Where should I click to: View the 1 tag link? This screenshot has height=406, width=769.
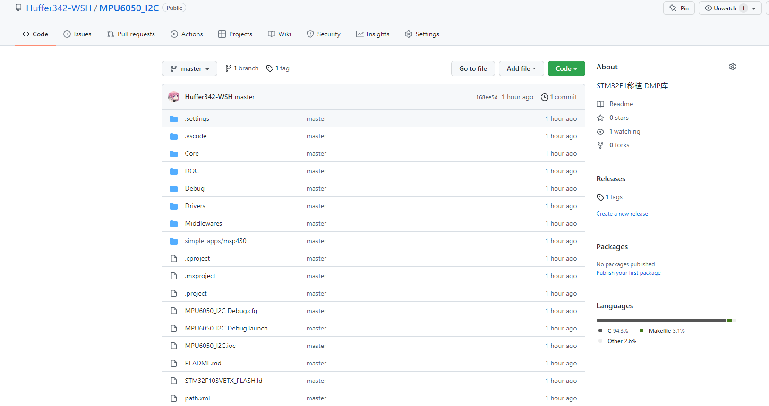[x=278, y=68]
